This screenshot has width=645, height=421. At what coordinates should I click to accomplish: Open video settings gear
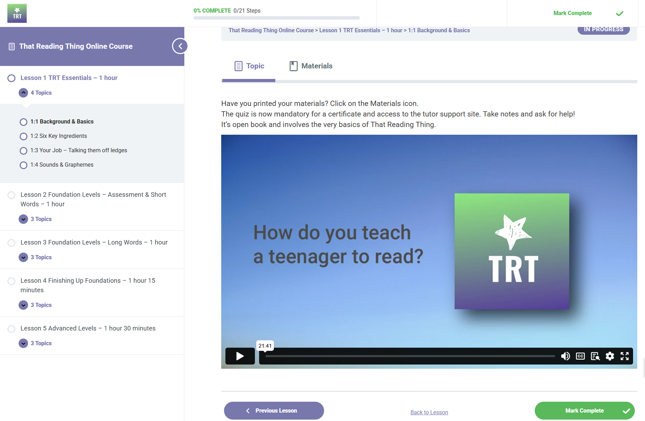[610, 356]
